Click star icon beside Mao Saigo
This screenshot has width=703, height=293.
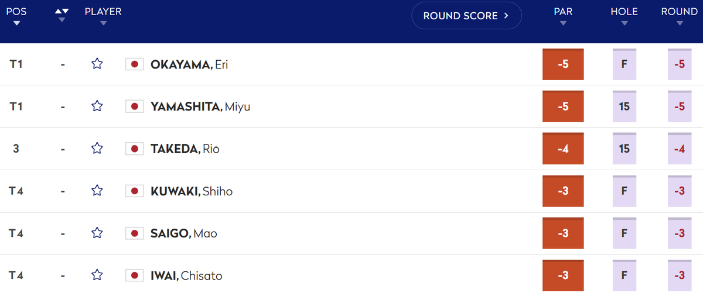[97, 233]
